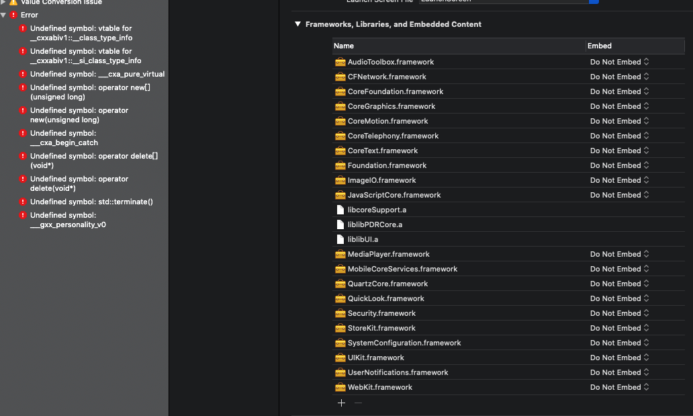
Task: Select error operator delete(void*)
Action: (79, 183)
